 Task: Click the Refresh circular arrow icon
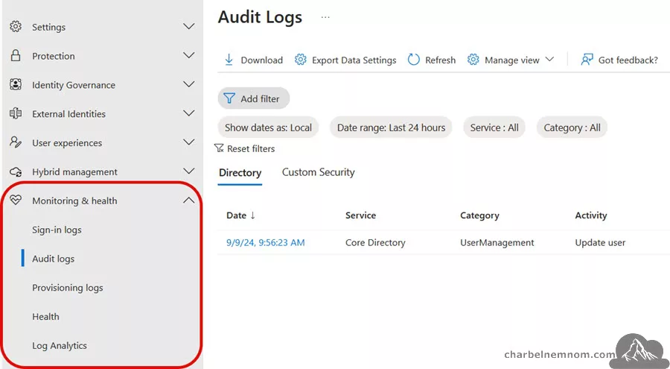(413, 60)
